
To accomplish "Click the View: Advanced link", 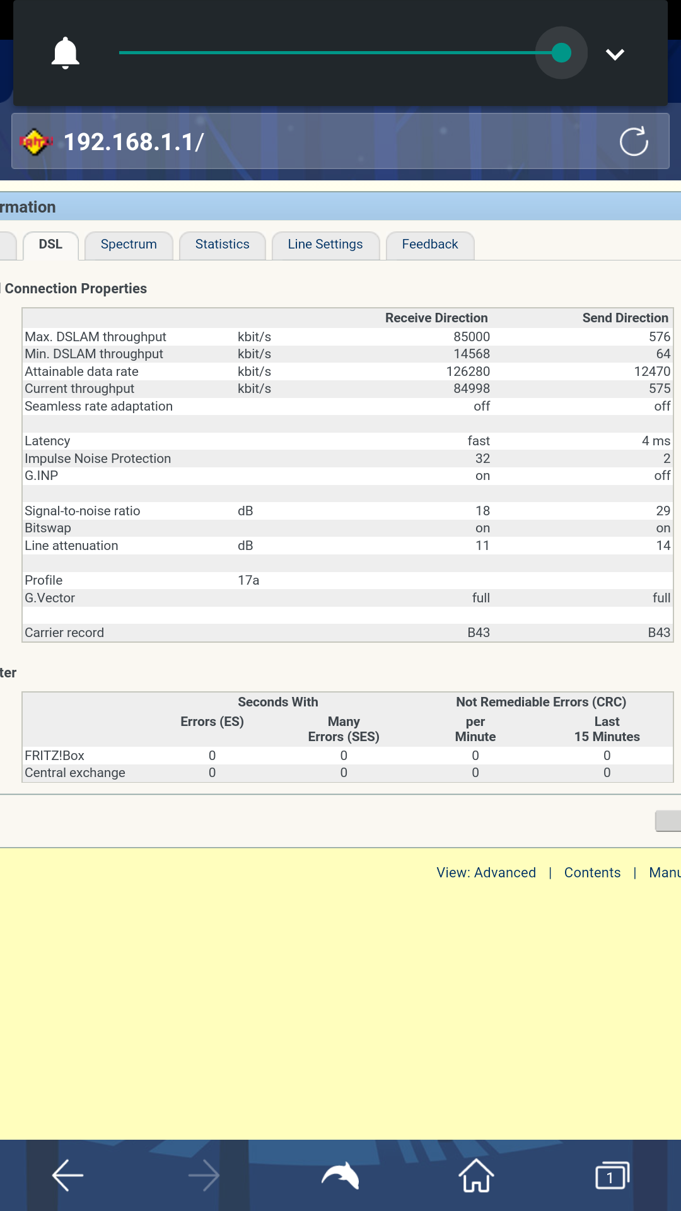I will tap(486, 872).
